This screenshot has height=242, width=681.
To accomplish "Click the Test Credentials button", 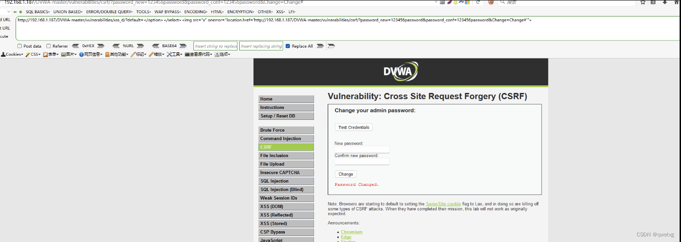I will (x=354, y=127).
